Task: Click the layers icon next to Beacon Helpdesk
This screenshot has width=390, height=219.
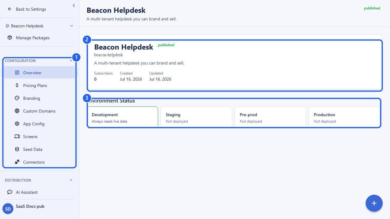Action: pyautogui.click(x=7, y=26)
